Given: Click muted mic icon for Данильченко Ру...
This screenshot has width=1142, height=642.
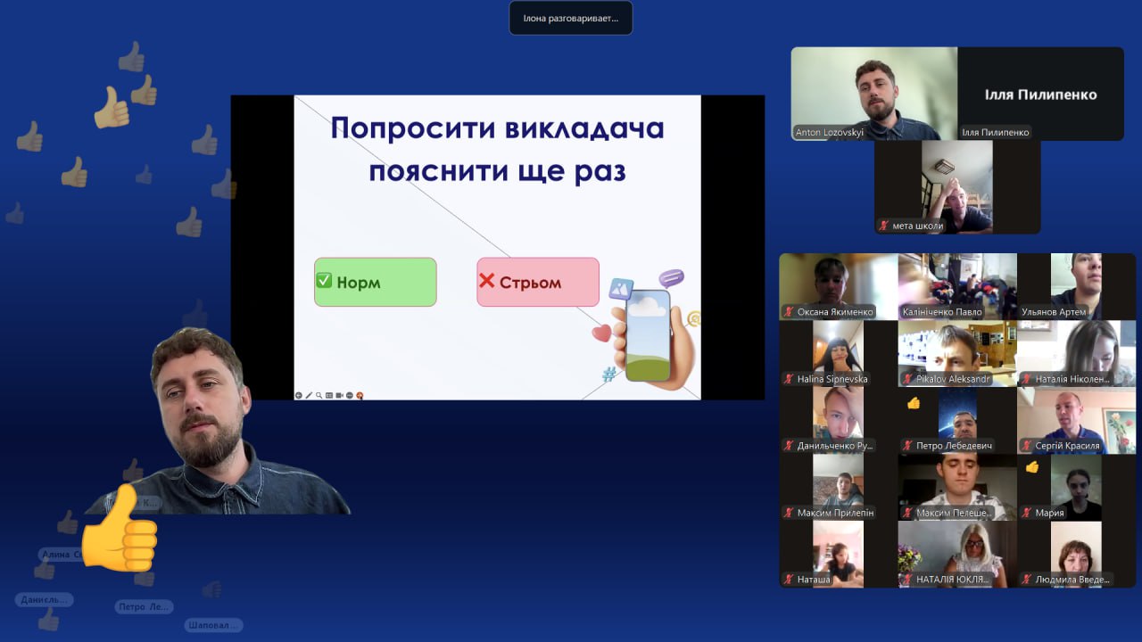Looking at the screenshot, I should tap(789, 446).
